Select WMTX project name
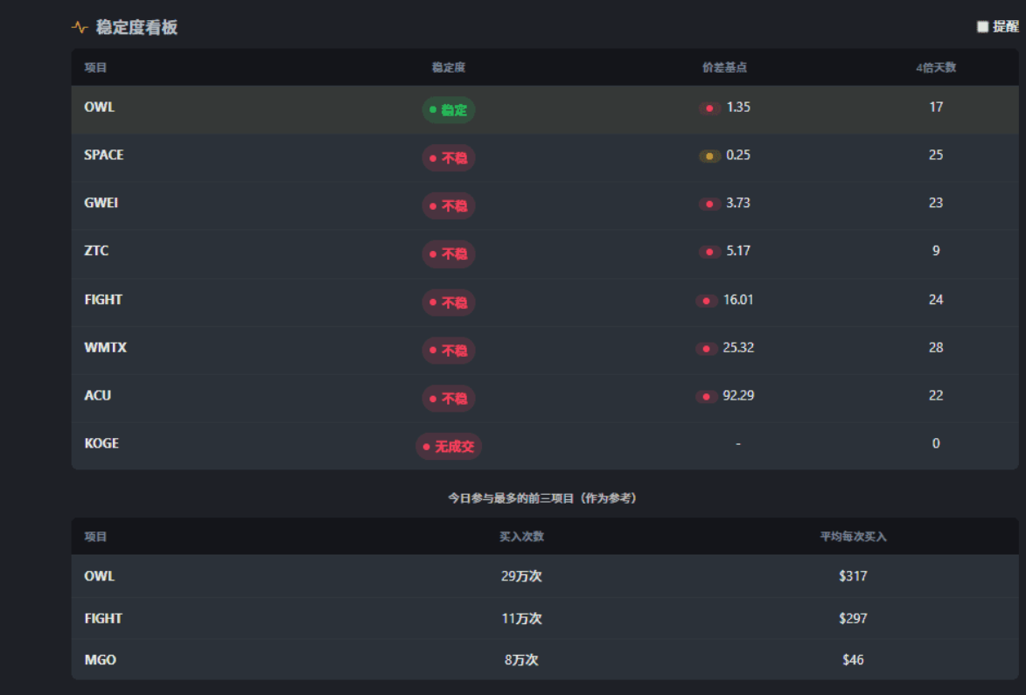The width and height of the screenshot is (1026, 695). (x=105, y=347)
